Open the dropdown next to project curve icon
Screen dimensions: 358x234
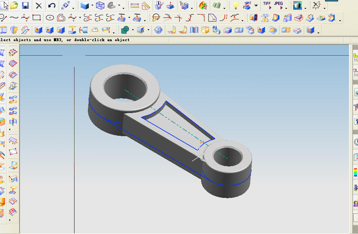129,17
